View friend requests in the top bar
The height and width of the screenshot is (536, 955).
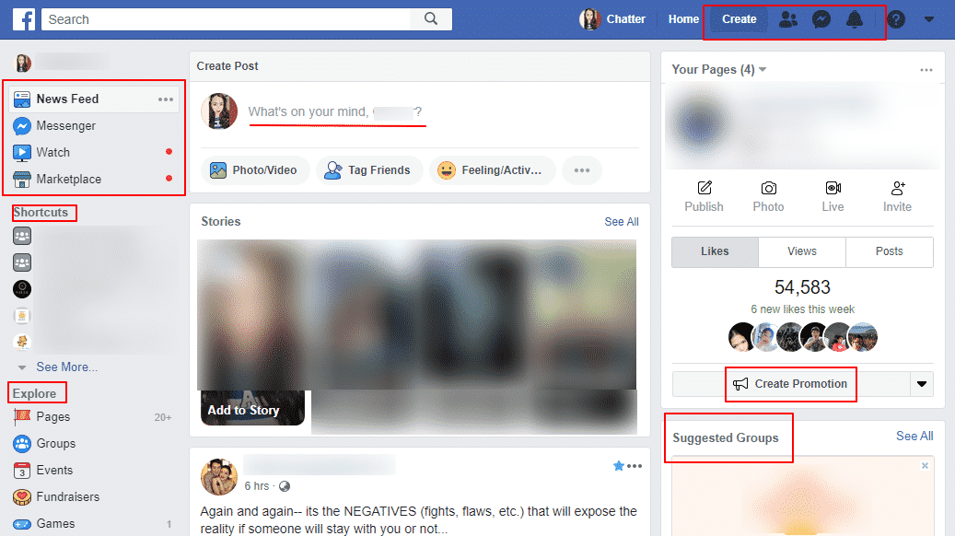[x=788, y=18]
